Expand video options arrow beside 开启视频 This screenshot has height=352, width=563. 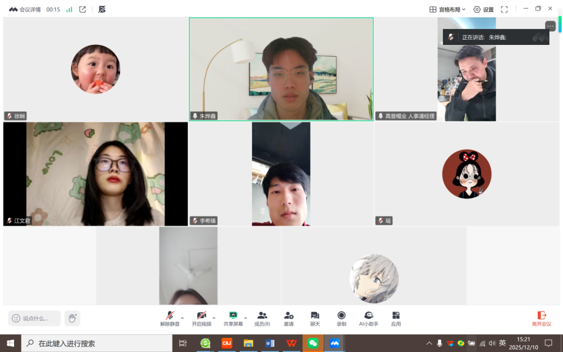[214, 318]
